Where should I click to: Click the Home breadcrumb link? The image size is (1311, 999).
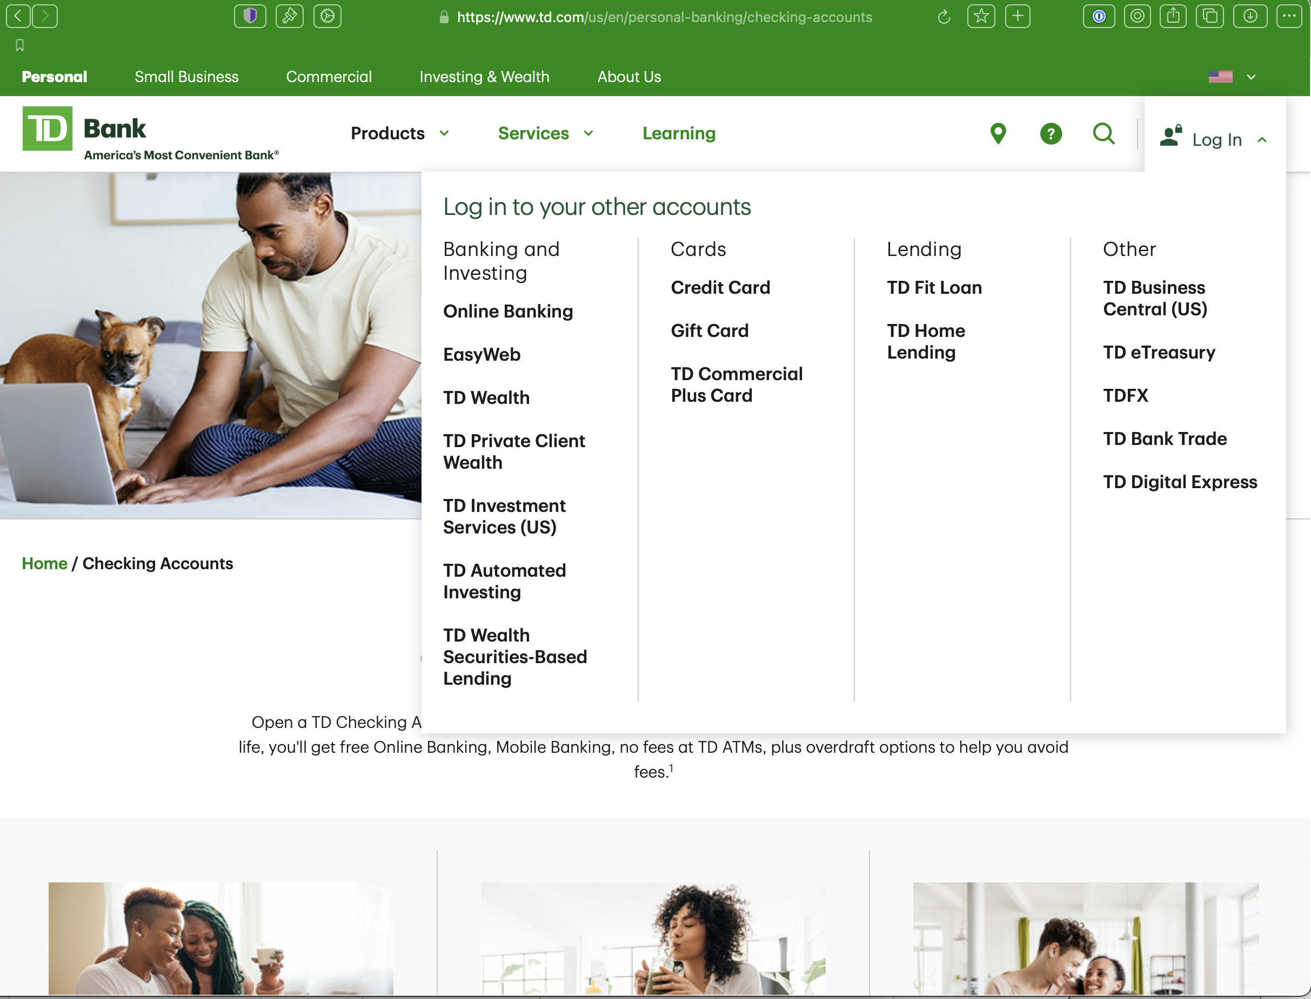[44, 563]
